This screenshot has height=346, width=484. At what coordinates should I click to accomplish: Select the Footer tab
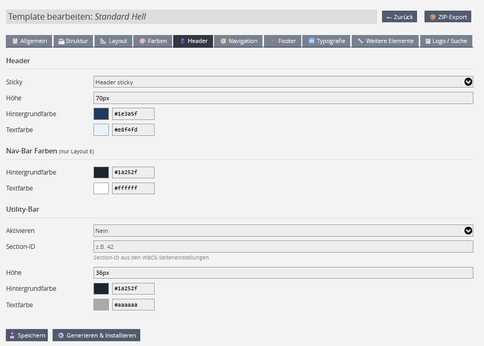point(283,41)
